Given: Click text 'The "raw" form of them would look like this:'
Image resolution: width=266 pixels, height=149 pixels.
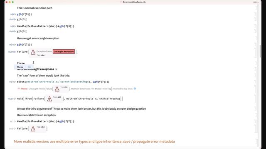Looking at the screenshot, I should point(43,75).
